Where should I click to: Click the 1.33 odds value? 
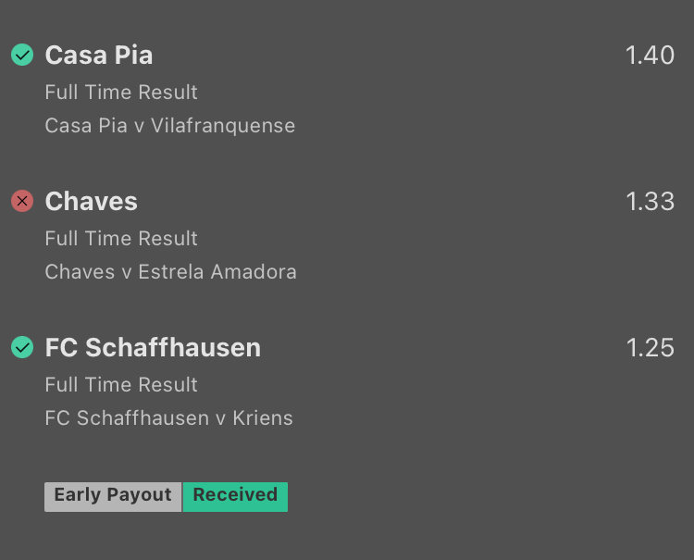[650, 201]
